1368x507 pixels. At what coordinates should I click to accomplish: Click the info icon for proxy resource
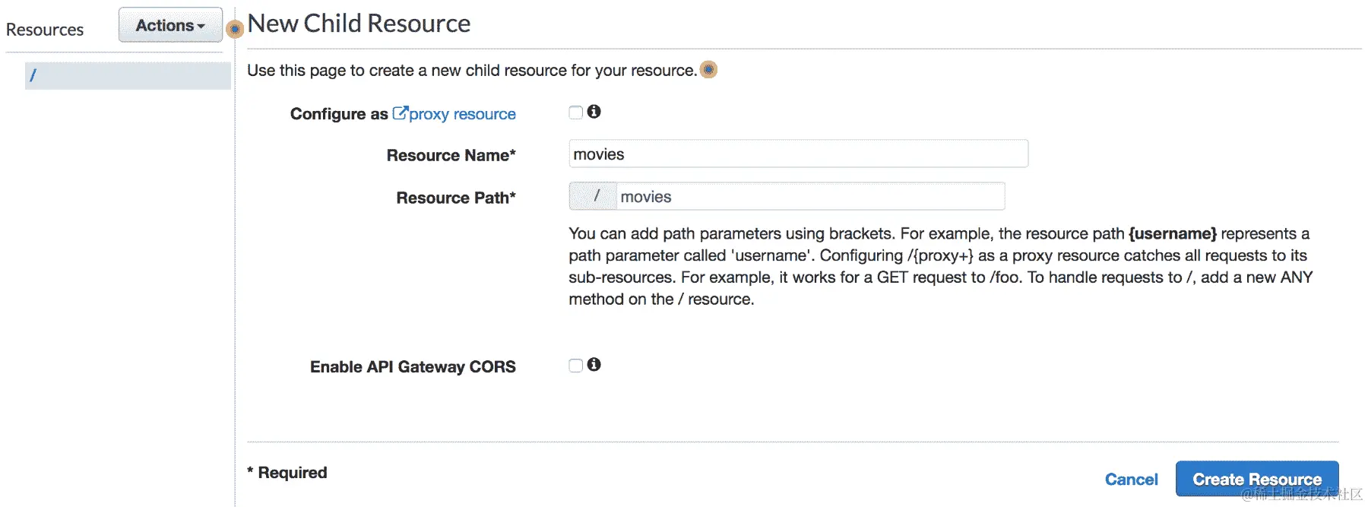pyautogui.click(x=594, y=112)
